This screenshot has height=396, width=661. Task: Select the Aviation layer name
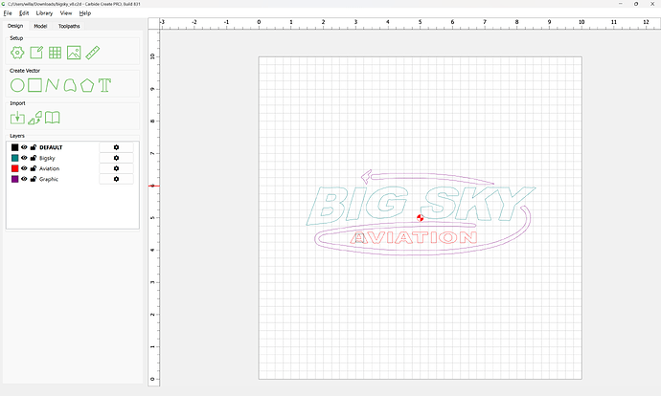click(49, 168)
